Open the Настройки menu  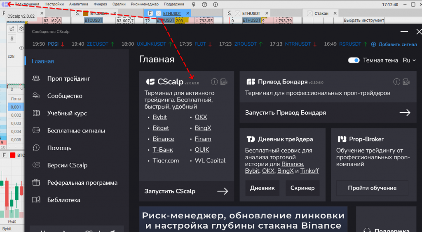coord(54,4)
